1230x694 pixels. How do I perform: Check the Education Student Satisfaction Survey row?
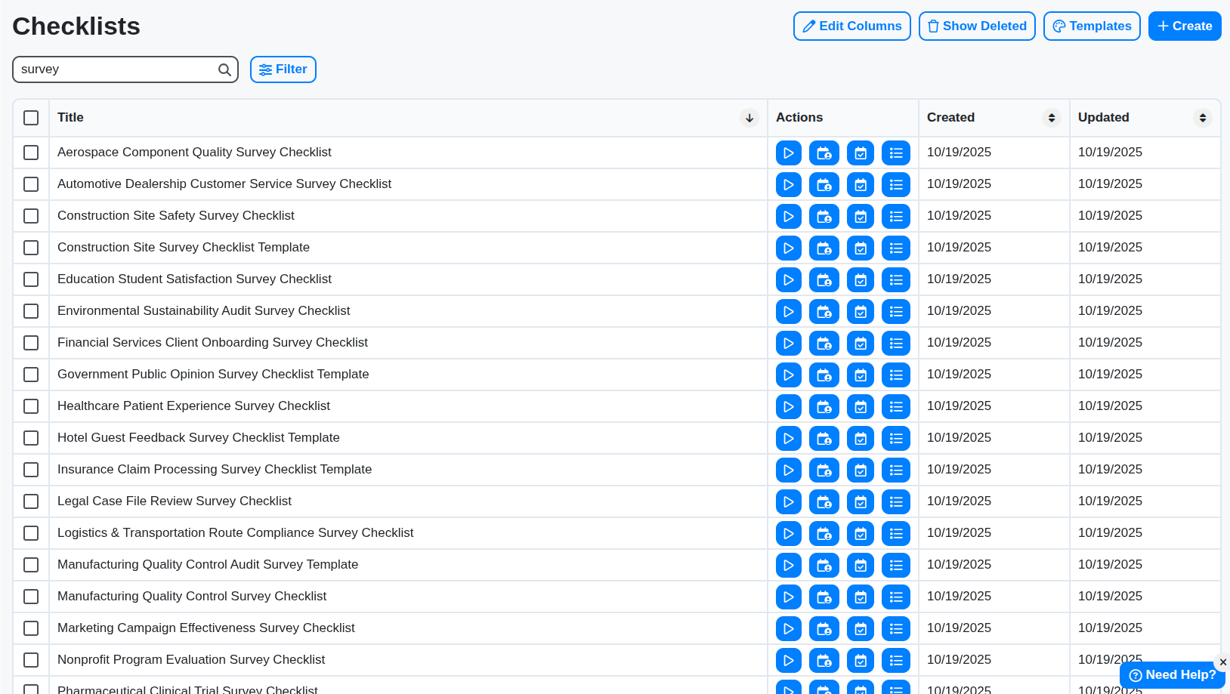pos(31,279)
